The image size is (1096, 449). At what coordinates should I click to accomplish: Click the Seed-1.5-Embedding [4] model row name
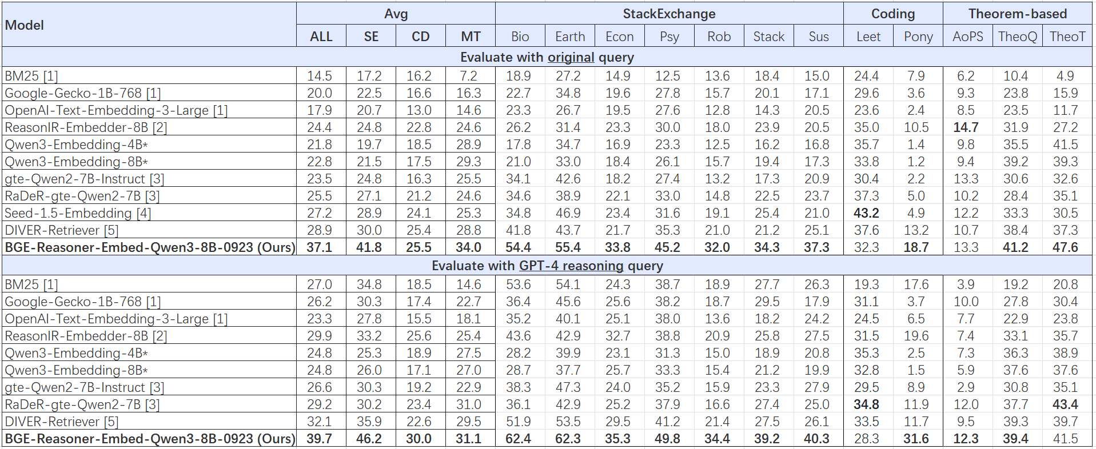tap(78, 213)
